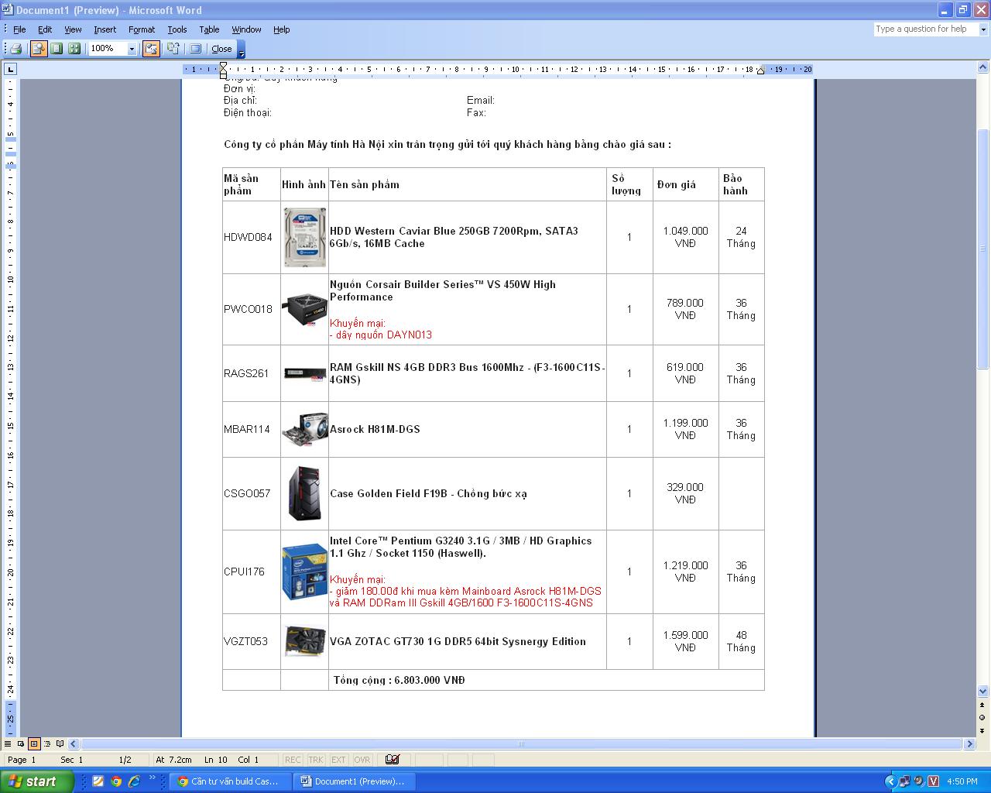Screen dimensions: 991x793
Task: Toggle REC macro recording in status bar
Action: tap(293, 760)
